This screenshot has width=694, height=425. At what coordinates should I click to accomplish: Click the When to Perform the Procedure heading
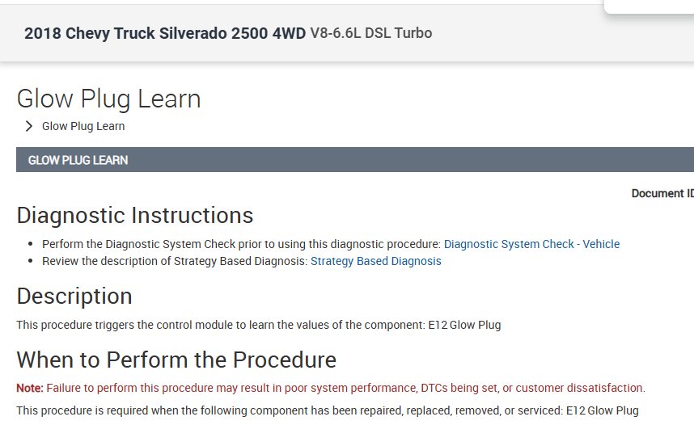pyautogui.click(x=176, y=360)
